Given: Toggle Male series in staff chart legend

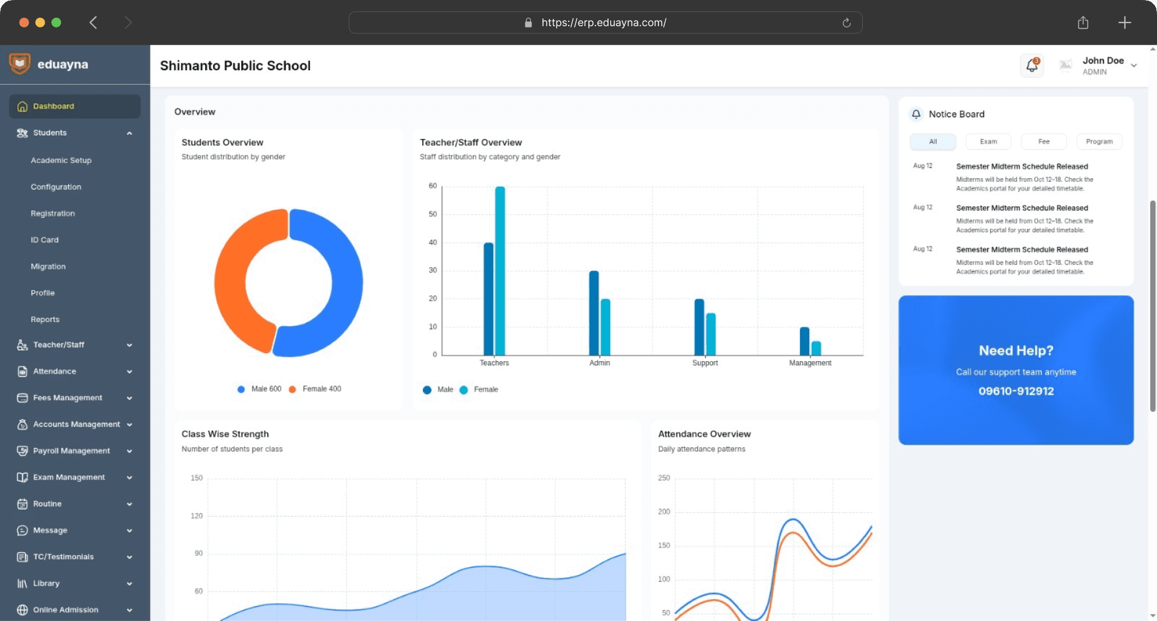Looking at the screenshot, I should 438,390.
